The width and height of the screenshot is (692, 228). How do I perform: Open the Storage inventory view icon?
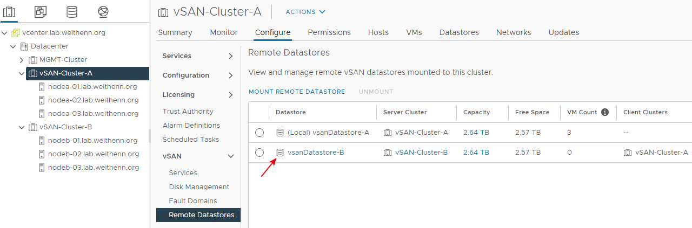pyautogui.click(x=72, y=11)
